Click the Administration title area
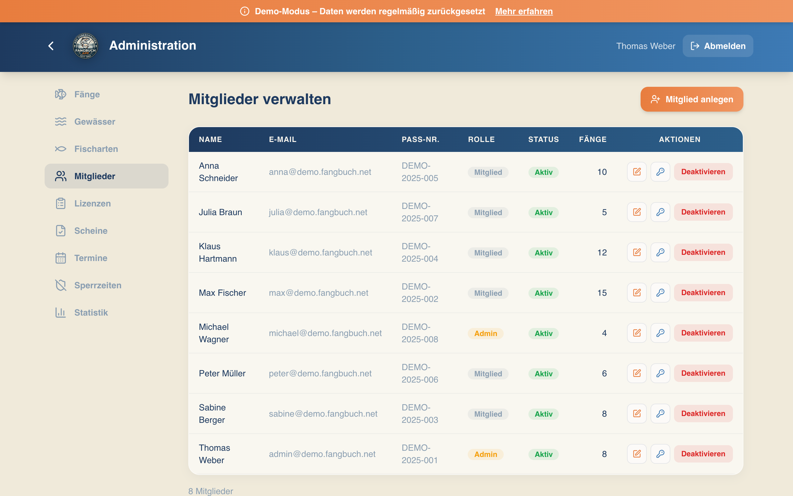793x496 pixels. tap(152, 46)
